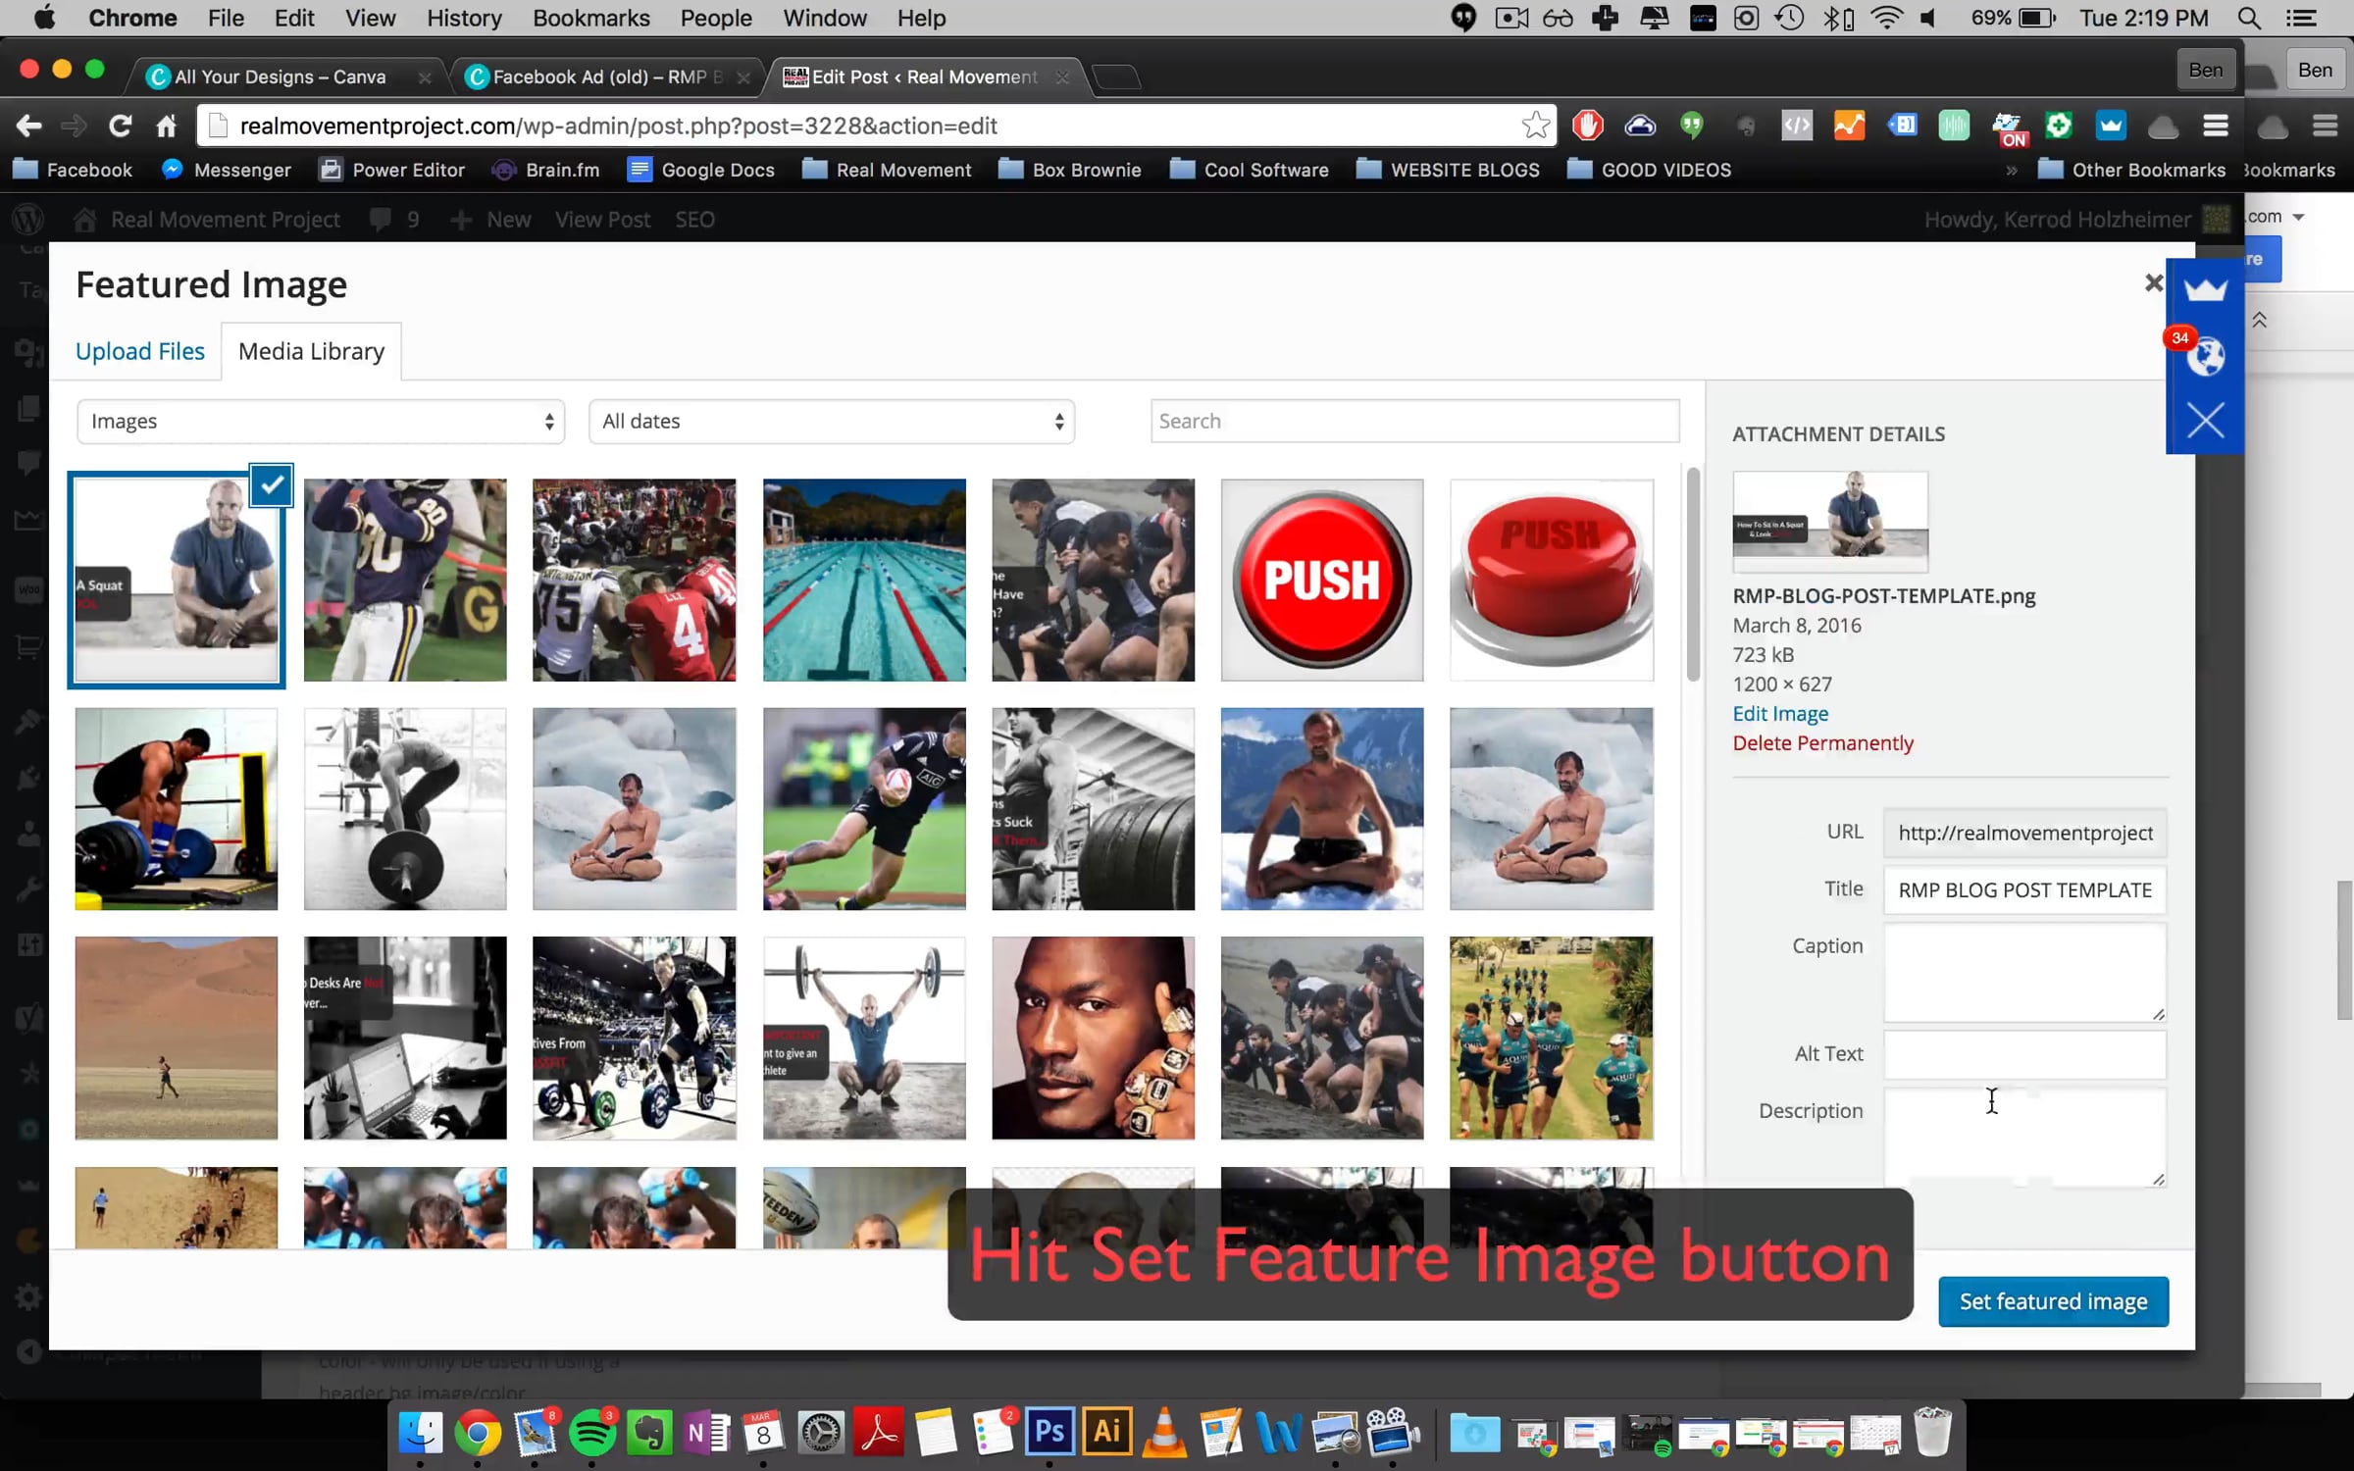Open the All dates filter dropdown
2354x1471 pixels.
pos(831,422)
